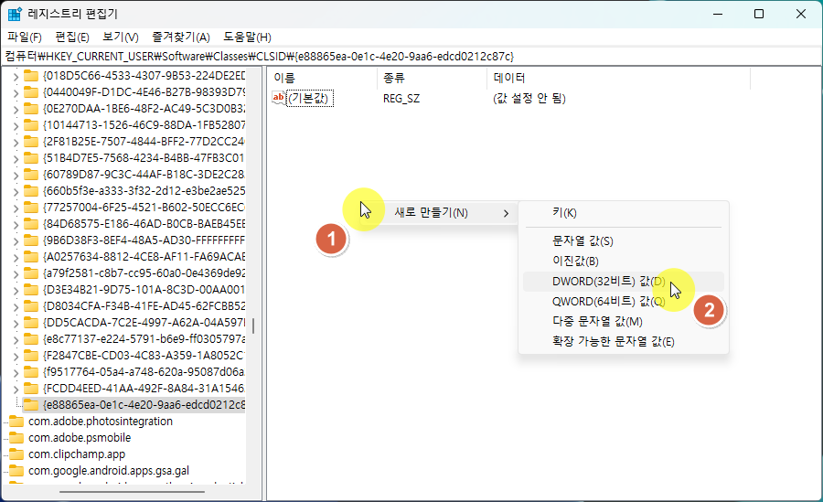823x502 pixels.
Task: Select 확장 가능한 문자열 값(E) option
Action: (x=624, y=342)
